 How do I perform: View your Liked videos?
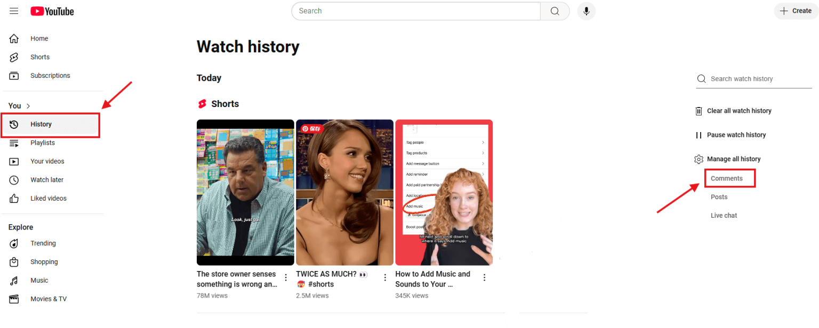point(48,198)
